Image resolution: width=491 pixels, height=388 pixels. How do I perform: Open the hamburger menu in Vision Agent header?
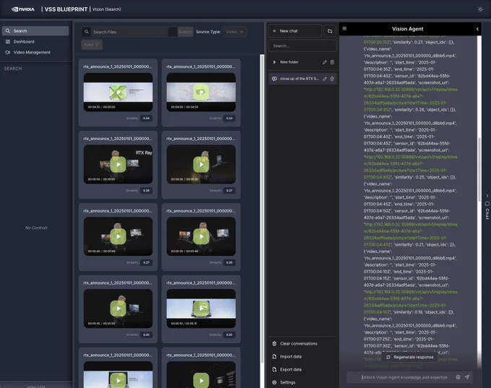pos(344,28)
